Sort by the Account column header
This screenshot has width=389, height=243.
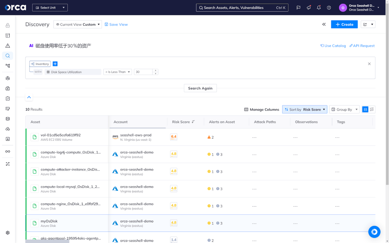click(121, 122)
